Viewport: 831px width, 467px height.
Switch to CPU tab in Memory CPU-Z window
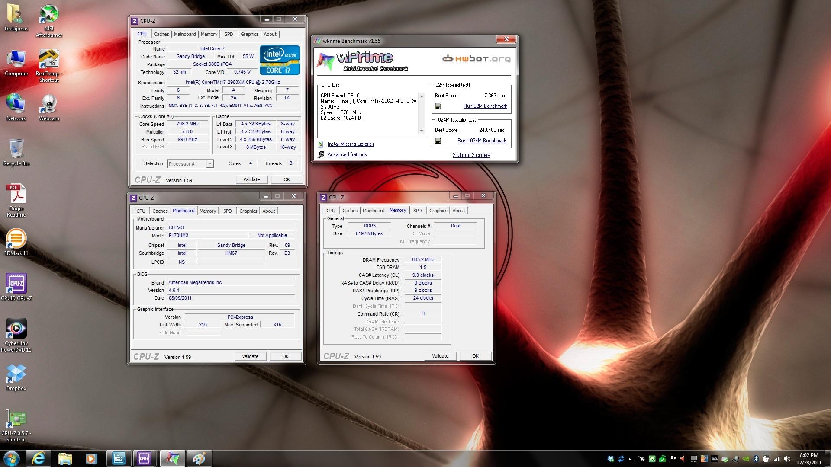point(331,211)
